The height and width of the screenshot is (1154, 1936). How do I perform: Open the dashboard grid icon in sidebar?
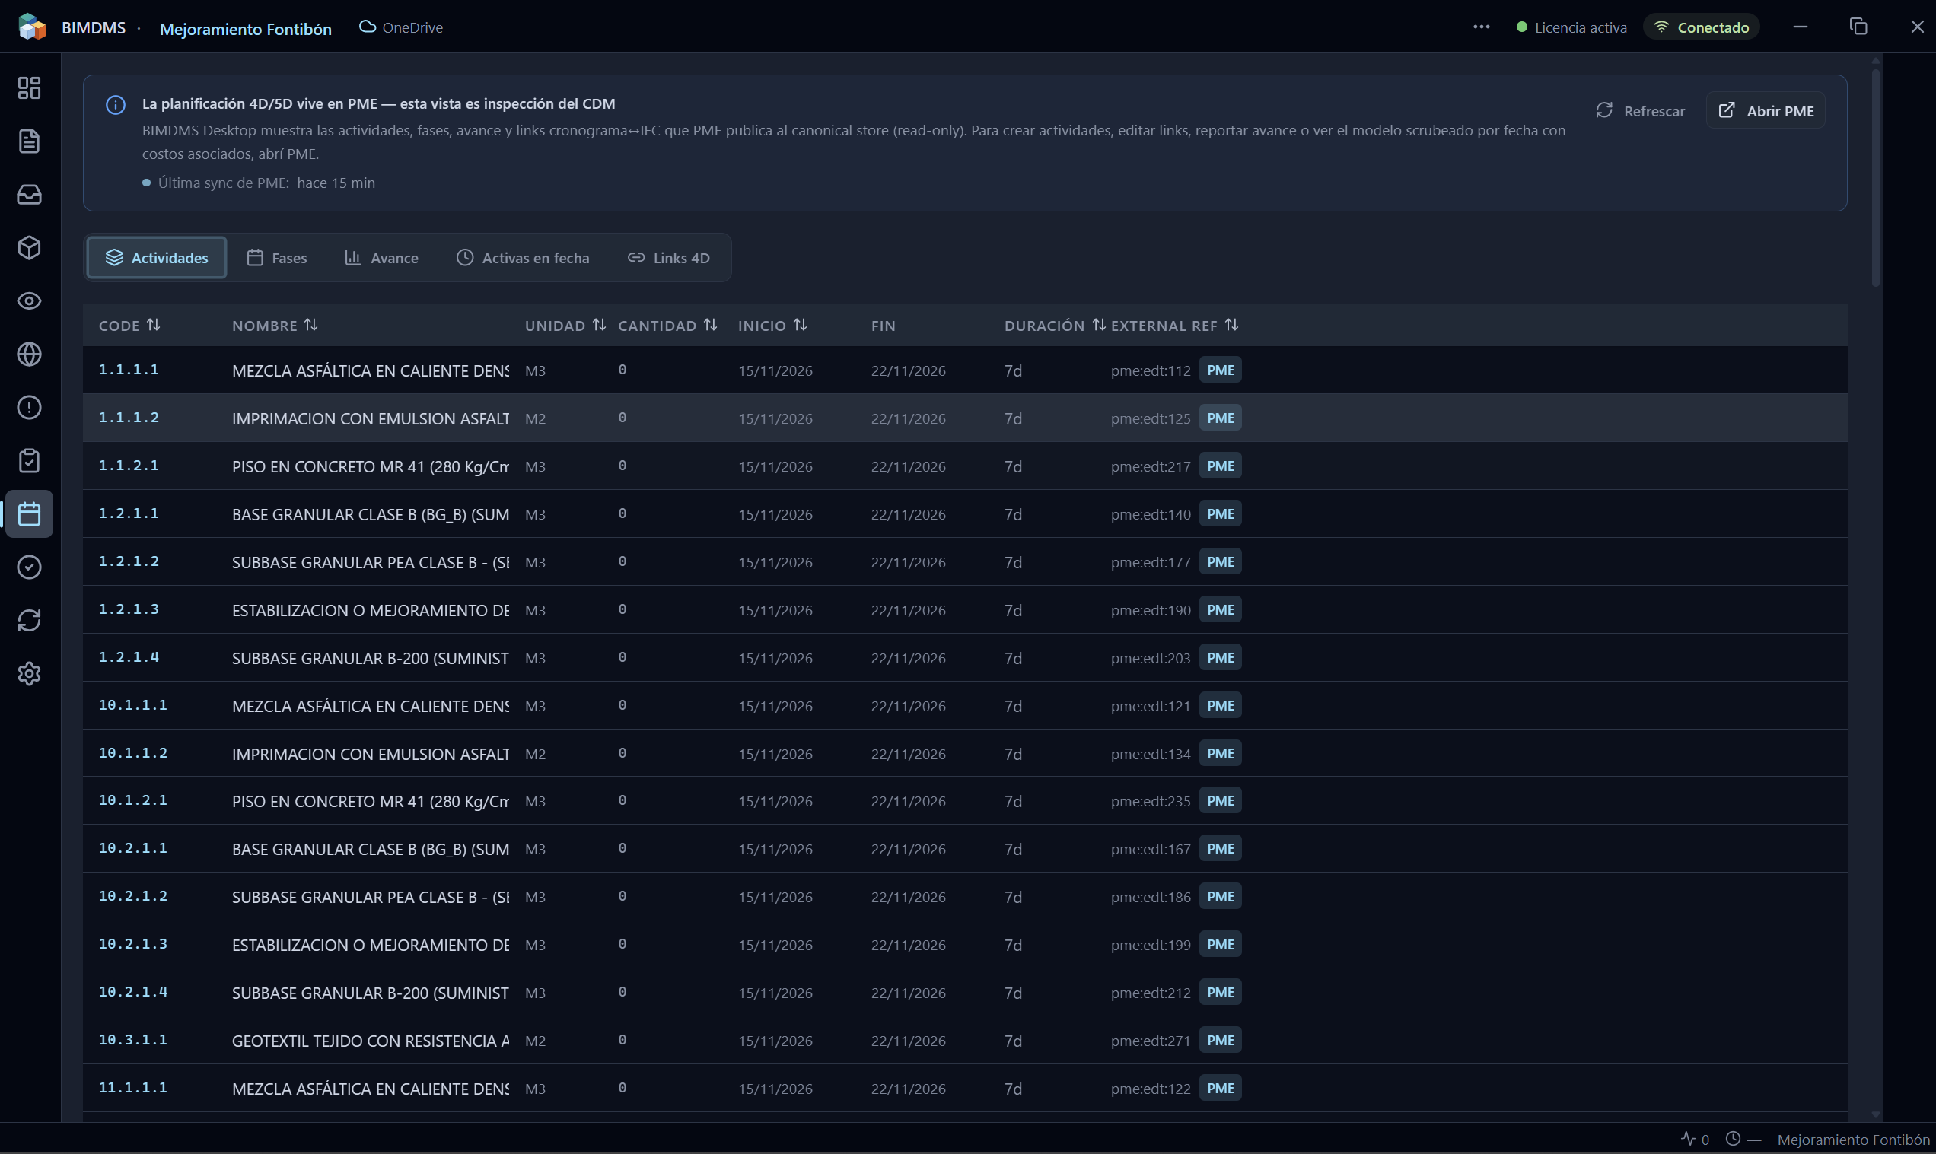tap(29, 88)
